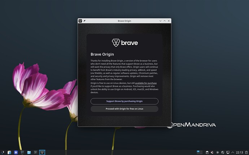Click the Brave lion icon in the title bar
The height and width of the screenshot is (155, 249).
pos(80,21)
